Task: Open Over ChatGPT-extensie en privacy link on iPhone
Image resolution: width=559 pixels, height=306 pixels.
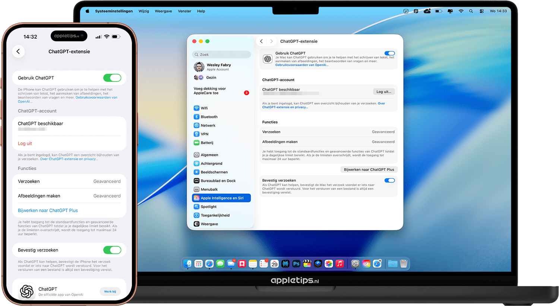Action: pos(69,159)
